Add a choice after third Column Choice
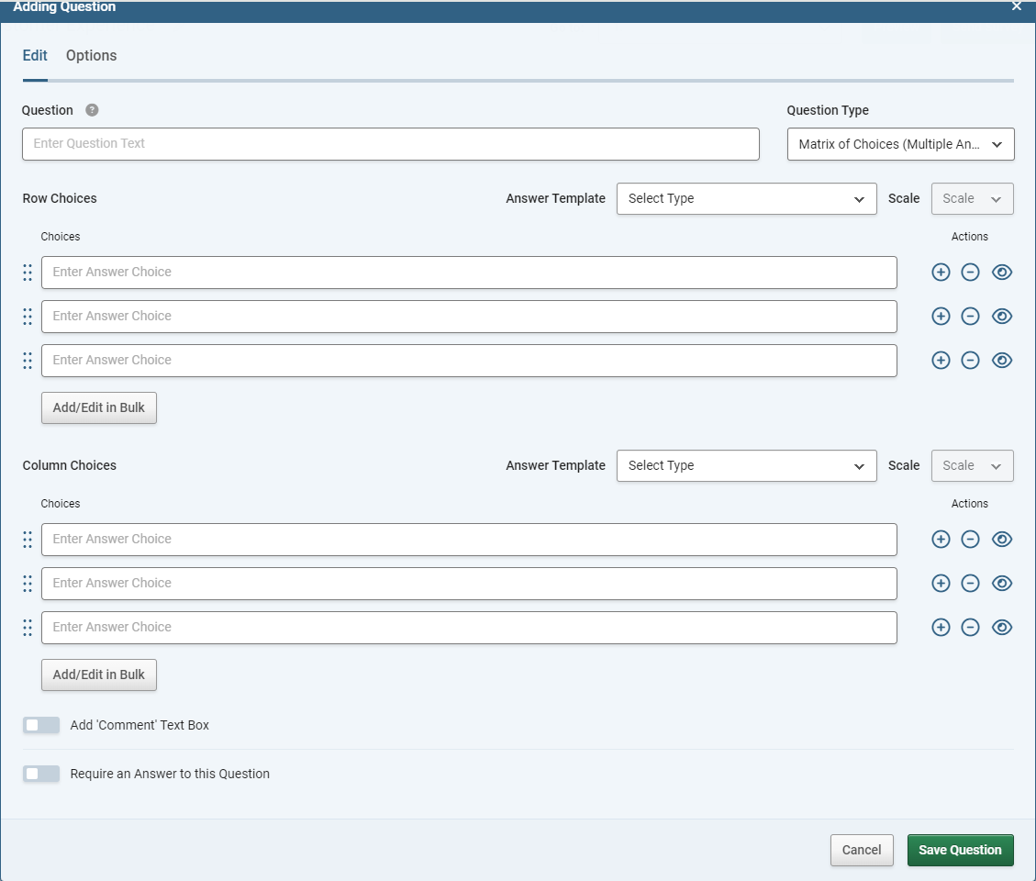 [x=941, y=627]
